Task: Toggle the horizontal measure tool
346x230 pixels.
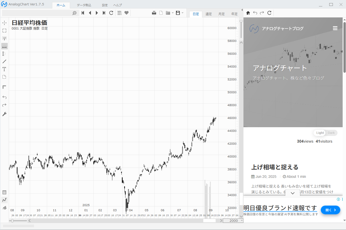Action: 4,46
